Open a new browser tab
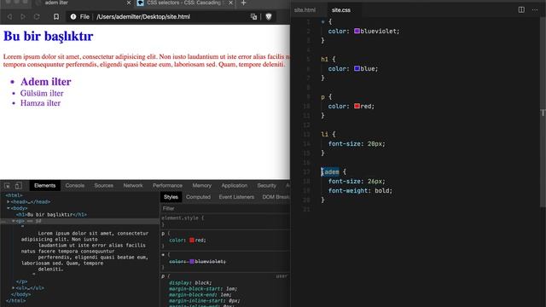 [x=243, y=3]
